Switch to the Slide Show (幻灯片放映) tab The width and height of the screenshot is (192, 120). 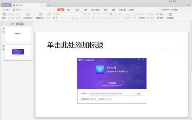point(95,10)
